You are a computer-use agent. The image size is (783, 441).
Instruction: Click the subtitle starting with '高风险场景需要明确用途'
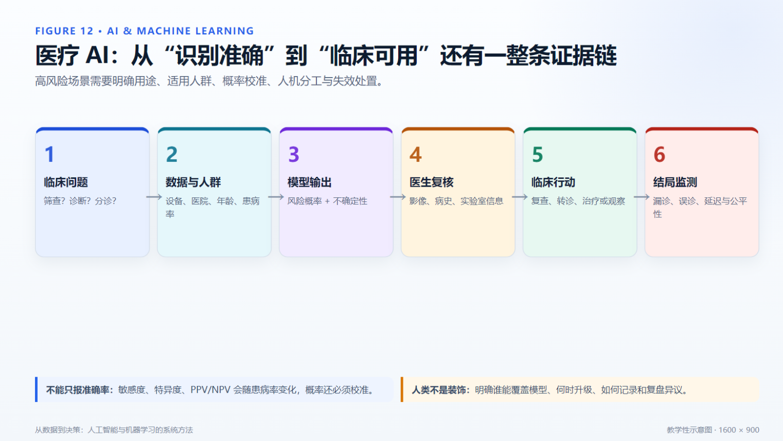click(209, 81)
